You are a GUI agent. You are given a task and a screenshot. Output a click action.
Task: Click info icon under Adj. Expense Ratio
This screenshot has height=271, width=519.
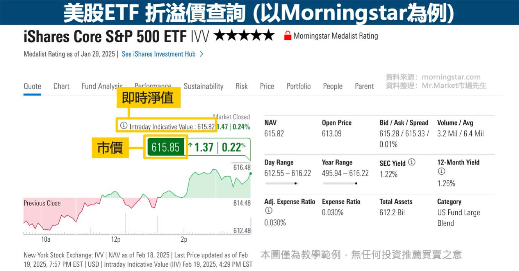268,211
